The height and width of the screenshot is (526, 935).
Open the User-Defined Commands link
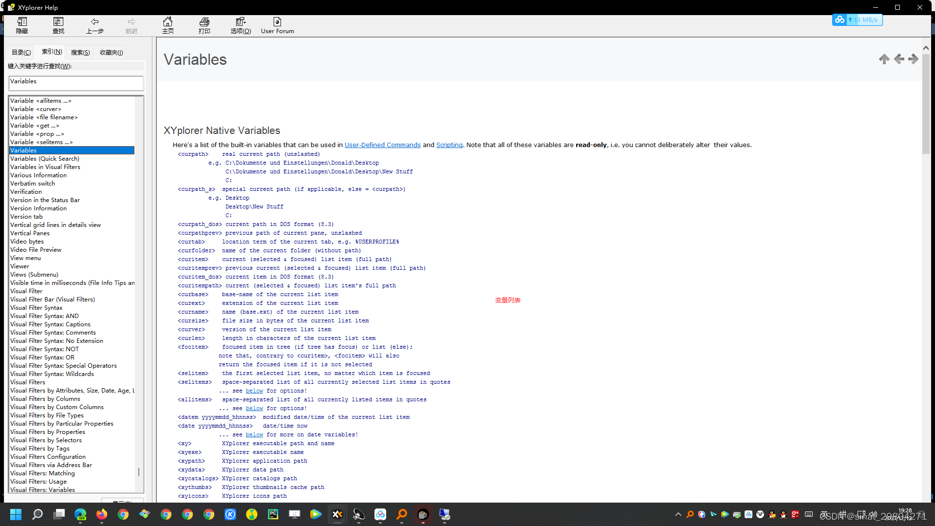coord(382,145)
